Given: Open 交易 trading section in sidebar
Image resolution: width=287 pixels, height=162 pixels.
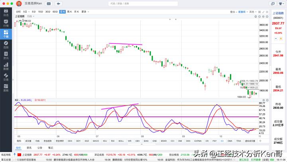Looking at the screenshot, I should [x=6, y=77].
